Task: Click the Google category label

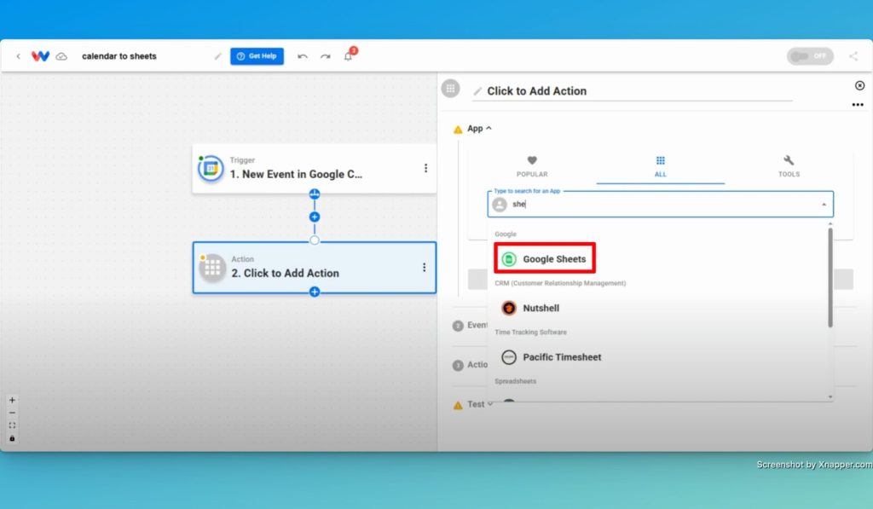Action: coord(506,234)
